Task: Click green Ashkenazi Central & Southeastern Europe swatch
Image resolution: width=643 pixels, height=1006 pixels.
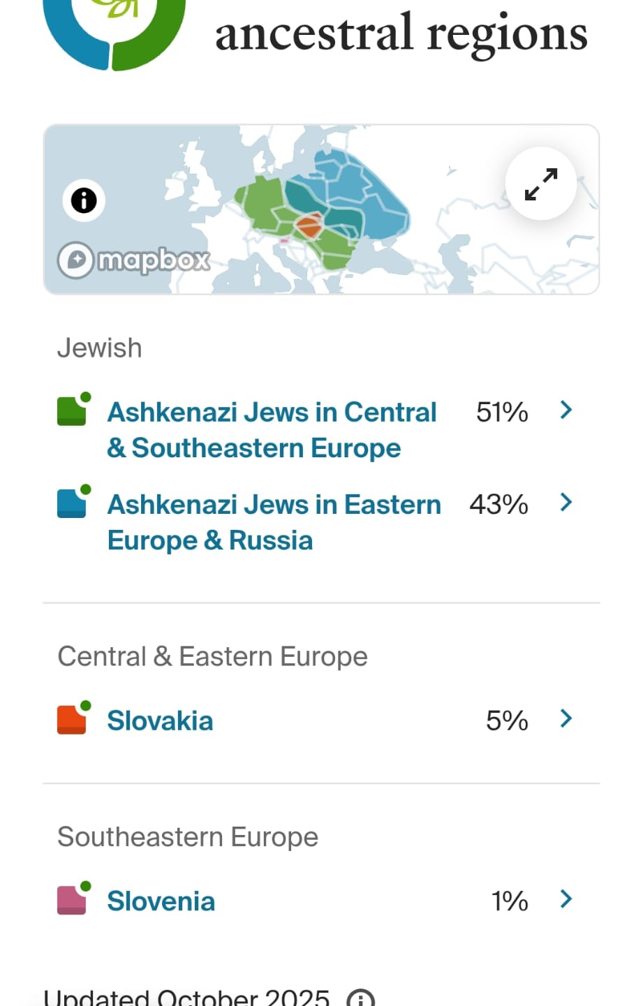Action: (73, 410)
